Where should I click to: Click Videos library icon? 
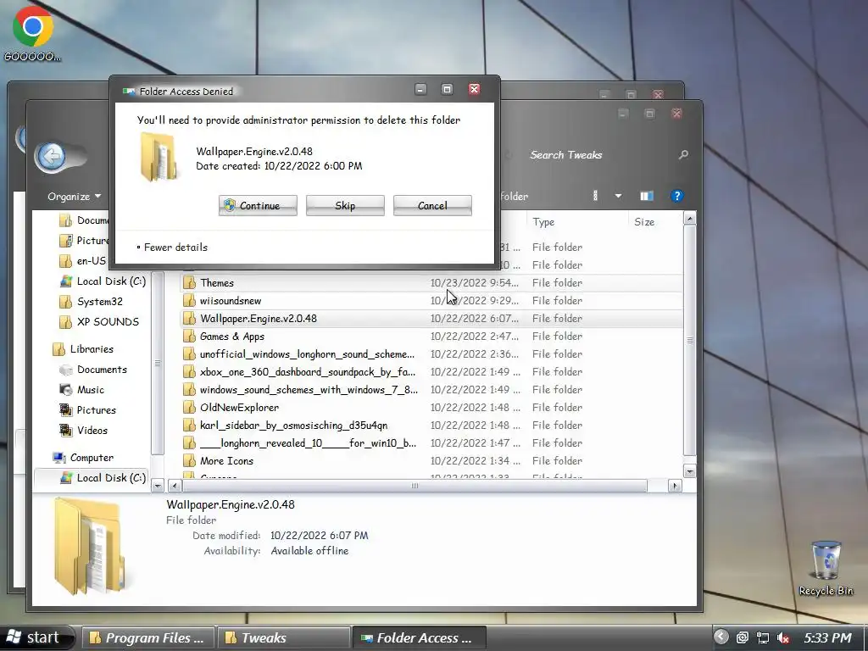pyautogui.click(x=66, y=430)
